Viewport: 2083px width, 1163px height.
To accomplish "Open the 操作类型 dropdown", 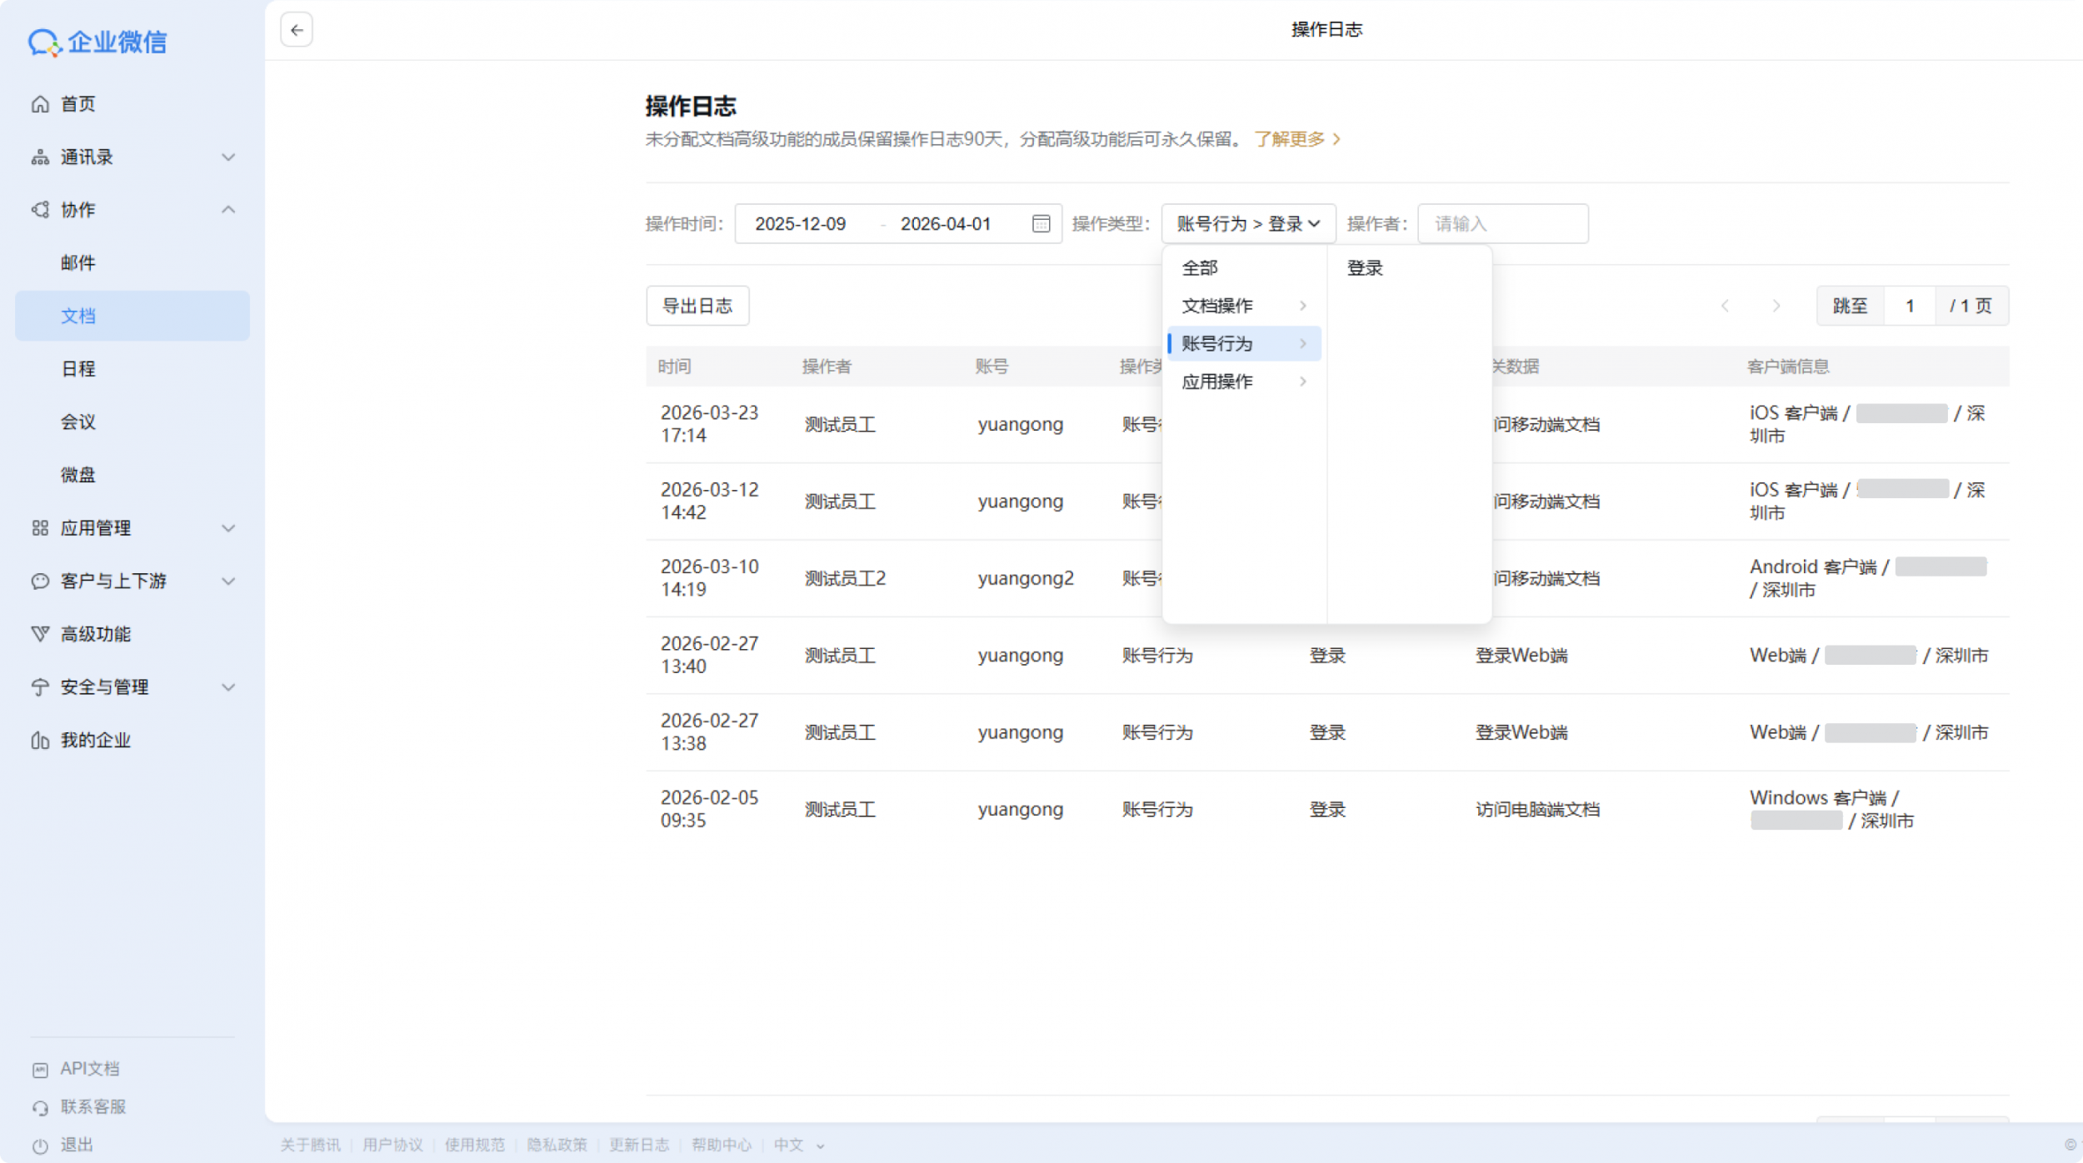I will pos(1248,223).
